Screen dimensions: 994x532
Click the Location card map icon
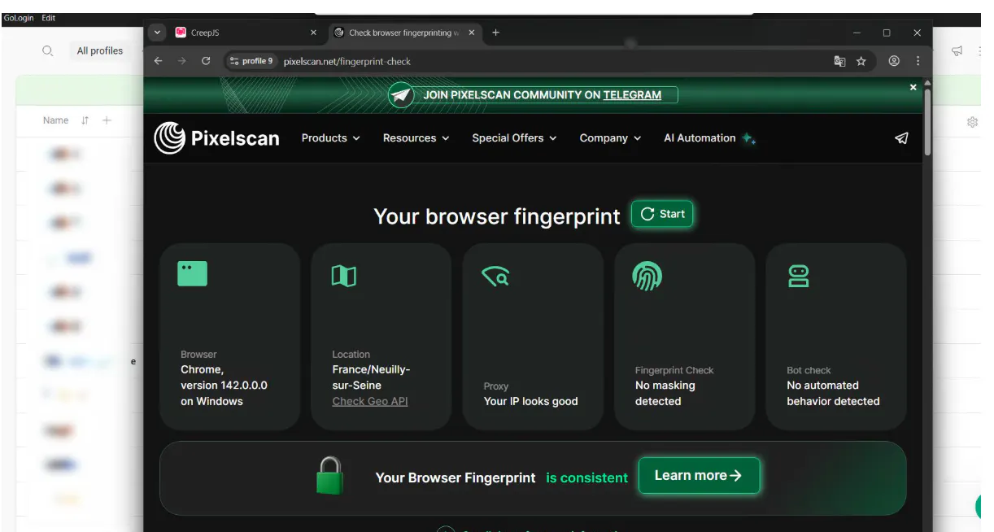point(343,277)
